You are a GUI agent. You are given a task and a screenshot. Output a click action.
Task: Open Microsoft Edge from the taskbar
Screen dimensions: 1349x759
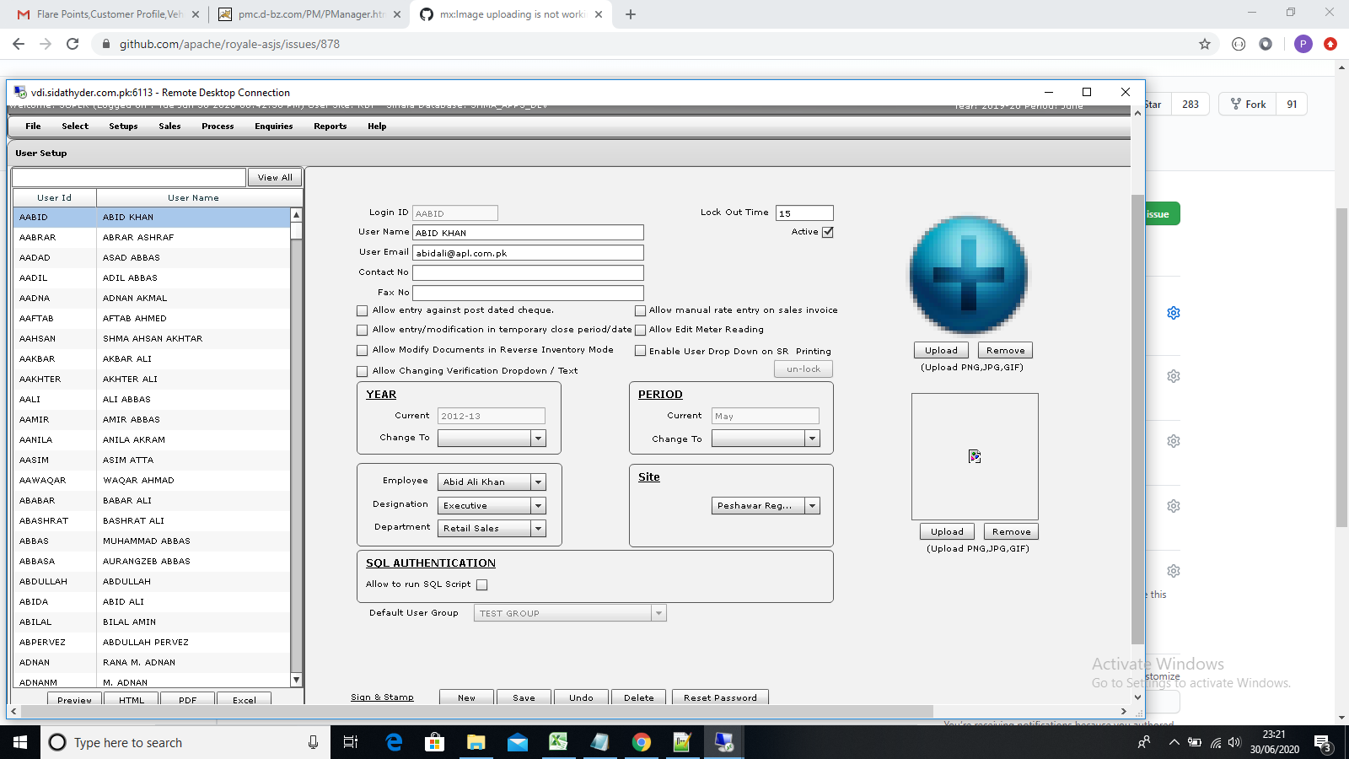point(393,742)
